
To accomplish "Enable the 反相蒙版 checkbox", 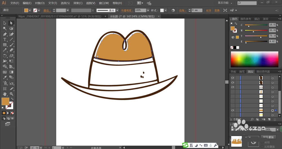I will coord(261,146).
